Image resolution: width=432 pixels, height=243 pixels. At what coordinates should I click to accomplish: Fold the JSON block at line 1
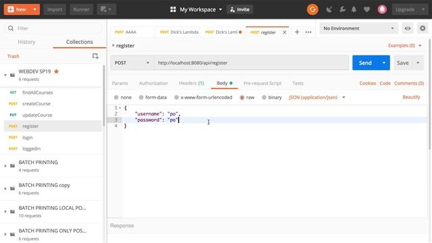tap(120, 108)
